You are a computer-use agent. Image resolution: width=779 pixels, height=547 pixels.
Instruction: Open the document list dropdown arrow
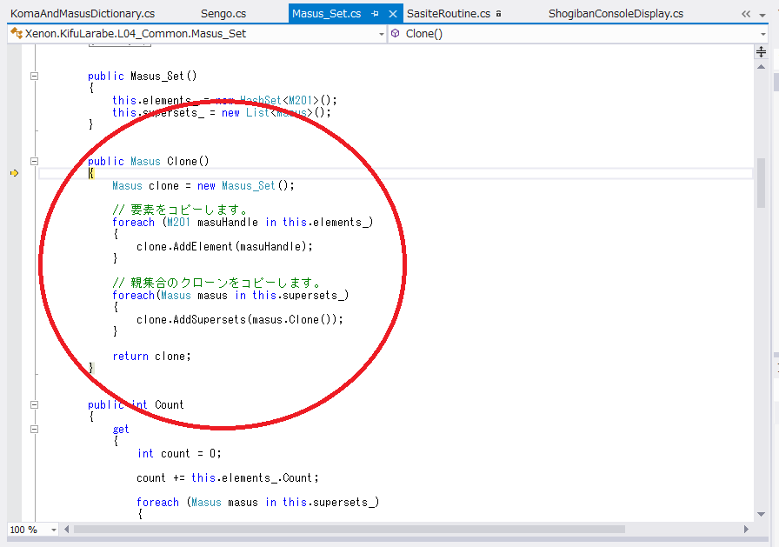pyautogui.click(x=762, y=15)
